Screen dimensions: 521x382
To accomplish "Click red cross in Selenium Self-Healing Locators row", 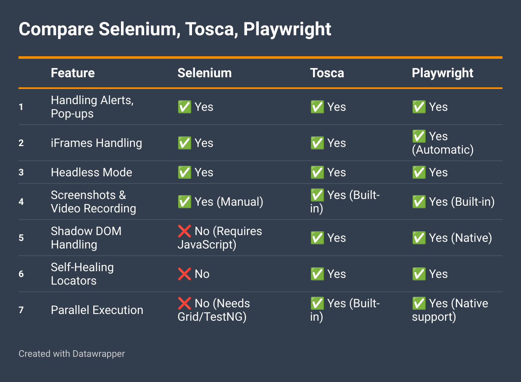I will point(184,274).
